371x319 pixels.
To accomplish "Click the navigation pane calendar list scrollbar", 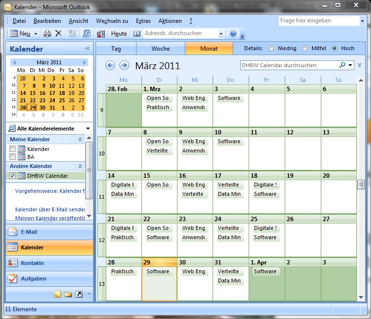I will [x=89, y=170].
